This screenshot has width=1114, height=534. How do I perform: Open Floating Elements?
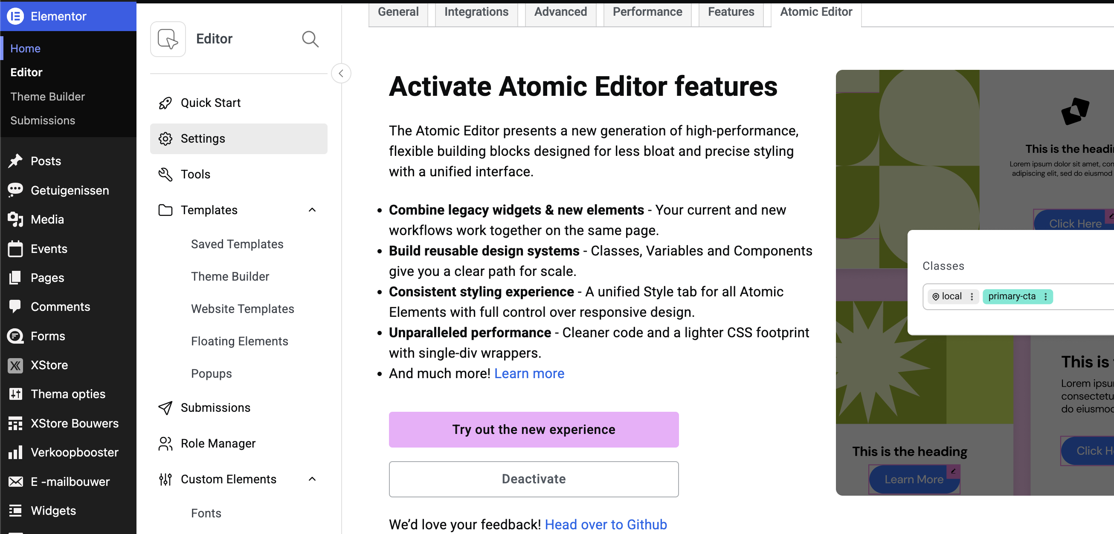tap(240, 342)
